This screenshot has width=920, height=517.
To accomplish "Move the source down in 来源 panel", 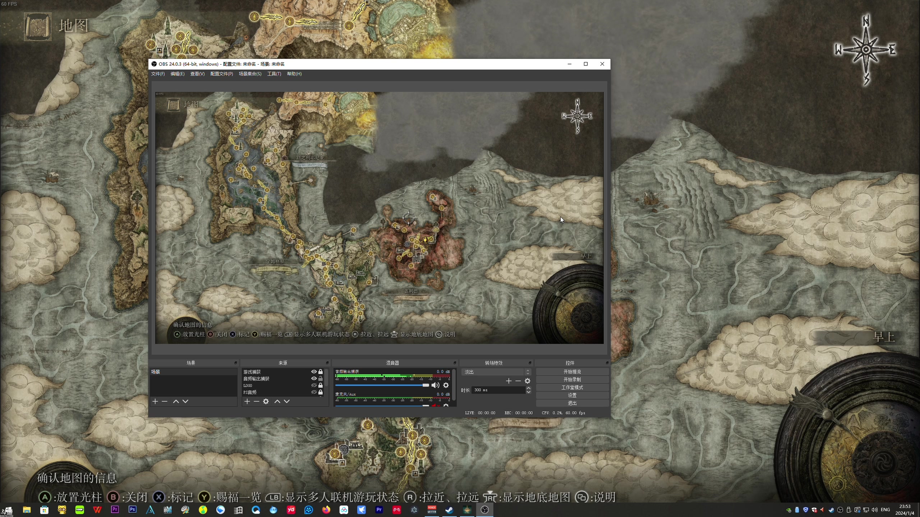I will coord(287,401).
